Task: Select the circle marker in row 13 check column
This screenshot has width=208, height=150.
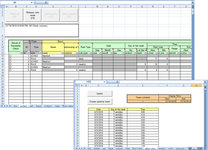Action: click(x=10, y=56)
